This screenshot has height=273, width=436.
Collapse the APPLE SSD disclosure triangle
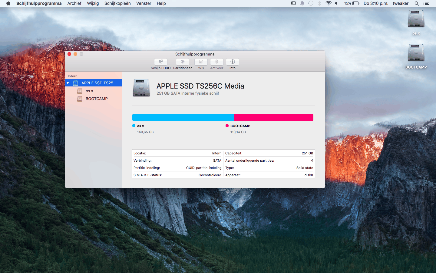68,83
